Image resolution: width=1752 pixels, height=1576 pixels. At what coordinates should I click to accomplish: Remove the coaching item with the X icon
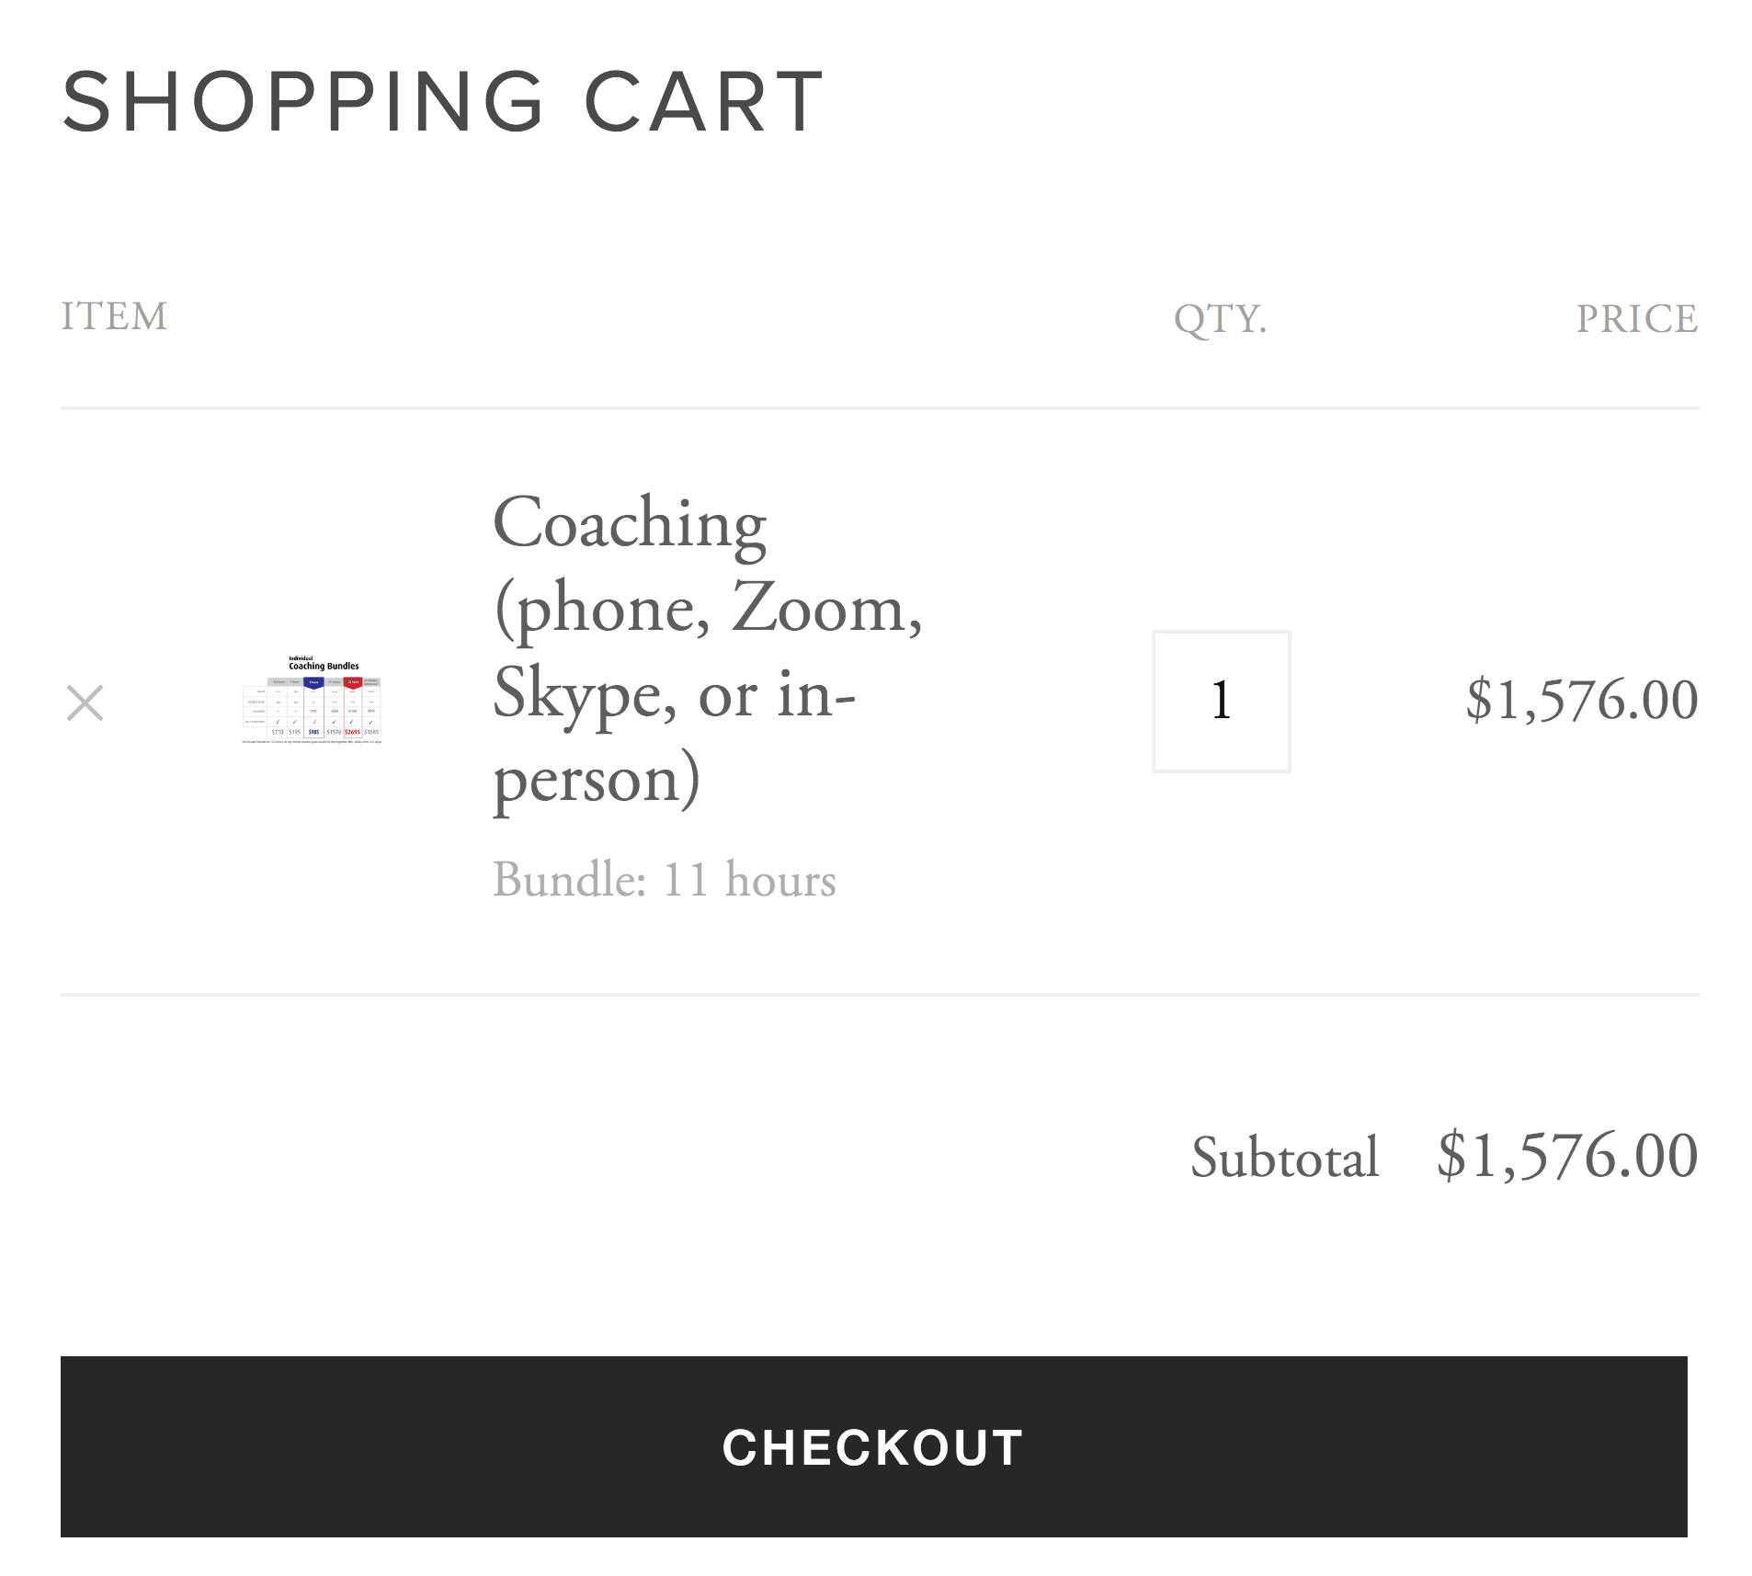85,703
